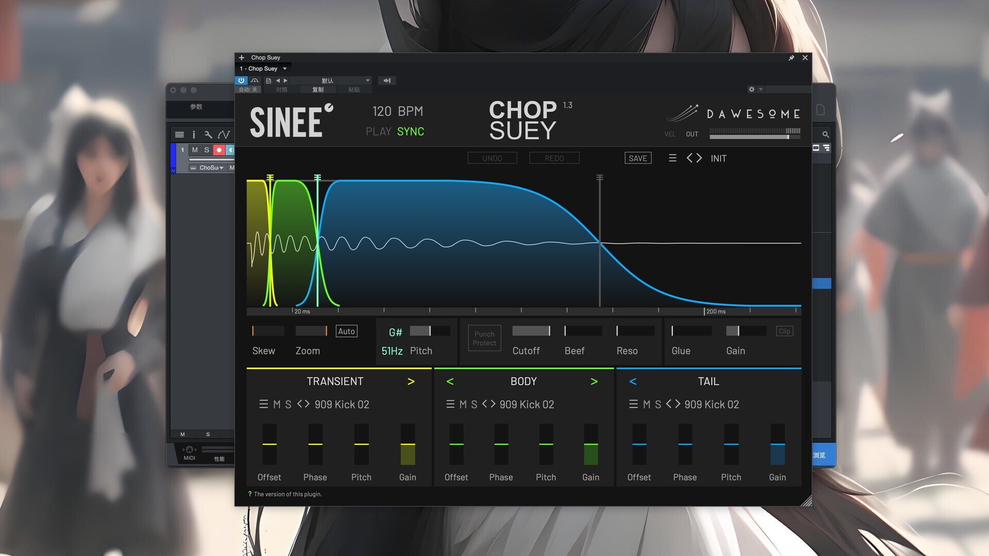The height and width of the screenshot is (556, 989).
Task: Expand the 1 - Chop Suey dropdown
Action: [284, 68]
